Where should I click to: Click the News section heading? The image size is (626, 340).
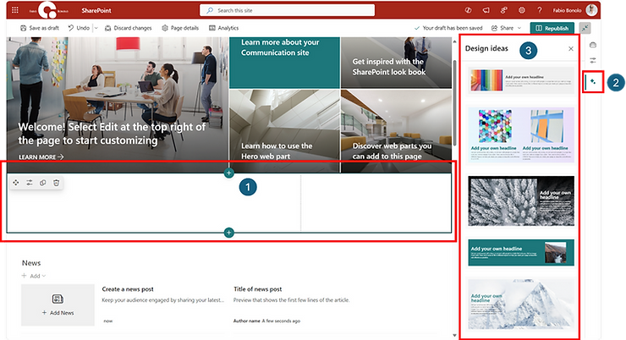pyautogui.click(x=31, y=263)
